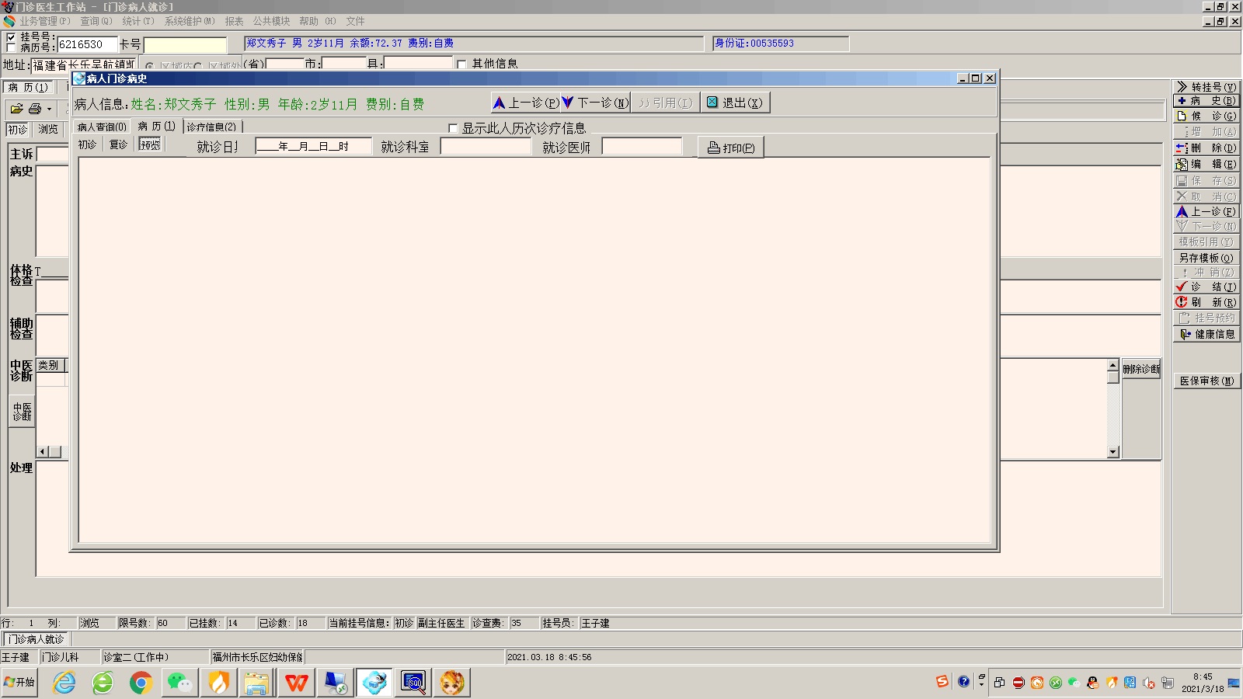Screen dimensions: 1243x699
Task: Launch 360 browser from taskbar
Action: [103, 683]
